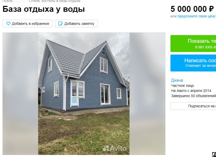The height and width of the screenshot is (157, 216).
Task: Open seller Диана's profile
Action: coord(177,80)
